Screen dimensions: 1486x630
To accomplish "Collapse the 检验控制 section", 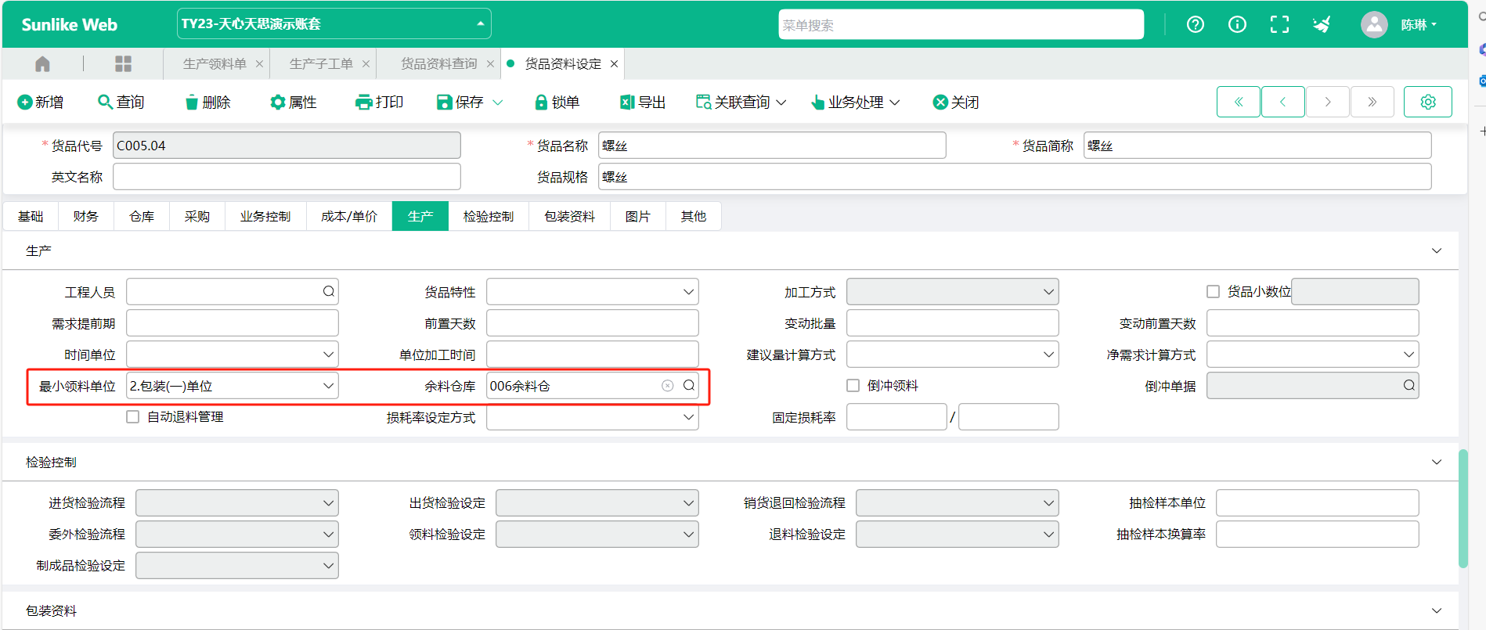I will [1437, 462].
